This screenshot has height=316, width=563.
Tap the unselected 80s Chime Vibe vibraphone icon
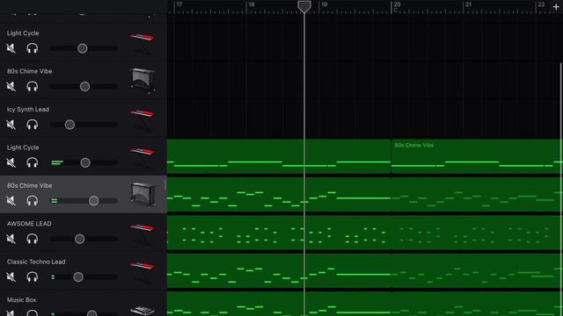click(143, 80)
